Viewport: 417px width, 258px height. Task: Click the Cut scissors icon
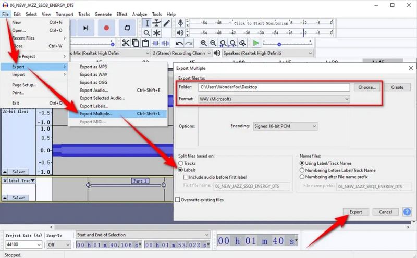[126, 43]
